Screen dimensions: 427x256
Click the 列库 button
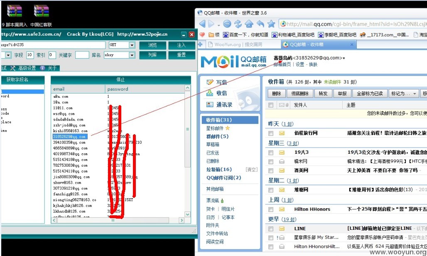pos(152,55)
